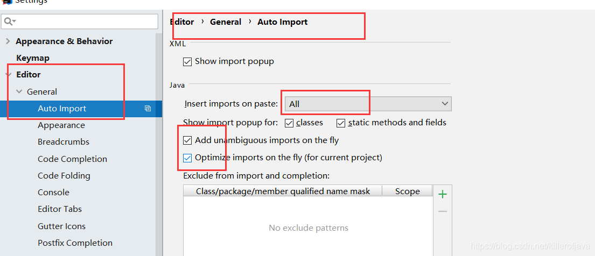
Task: Expand the Appearance & Behavior section
Action: click(x=8, y=41)
